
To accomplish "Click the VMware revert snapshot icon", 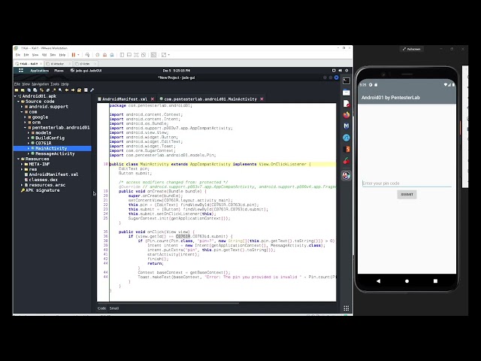I will [104, 55].
